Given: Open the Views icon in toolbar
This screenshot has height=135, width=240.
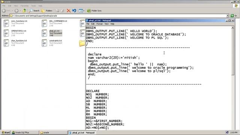Looking at the screenshot, I should point(81,11).
